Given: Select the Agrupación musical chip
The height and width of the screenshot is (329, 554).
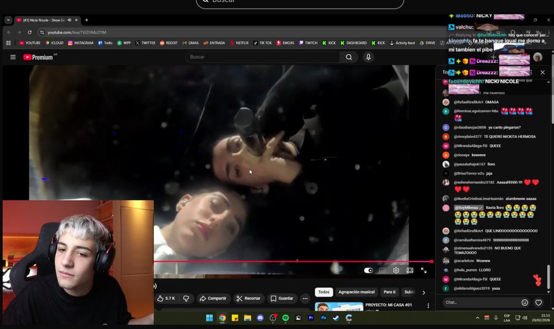Looking at the screenshot, I should coord(356,292).
